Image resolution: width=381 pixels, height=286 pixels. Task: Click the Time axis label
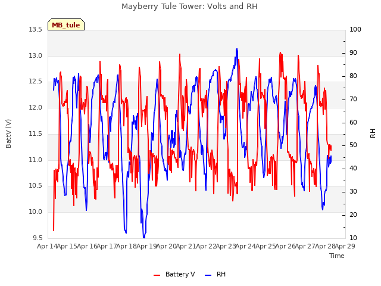337,256
